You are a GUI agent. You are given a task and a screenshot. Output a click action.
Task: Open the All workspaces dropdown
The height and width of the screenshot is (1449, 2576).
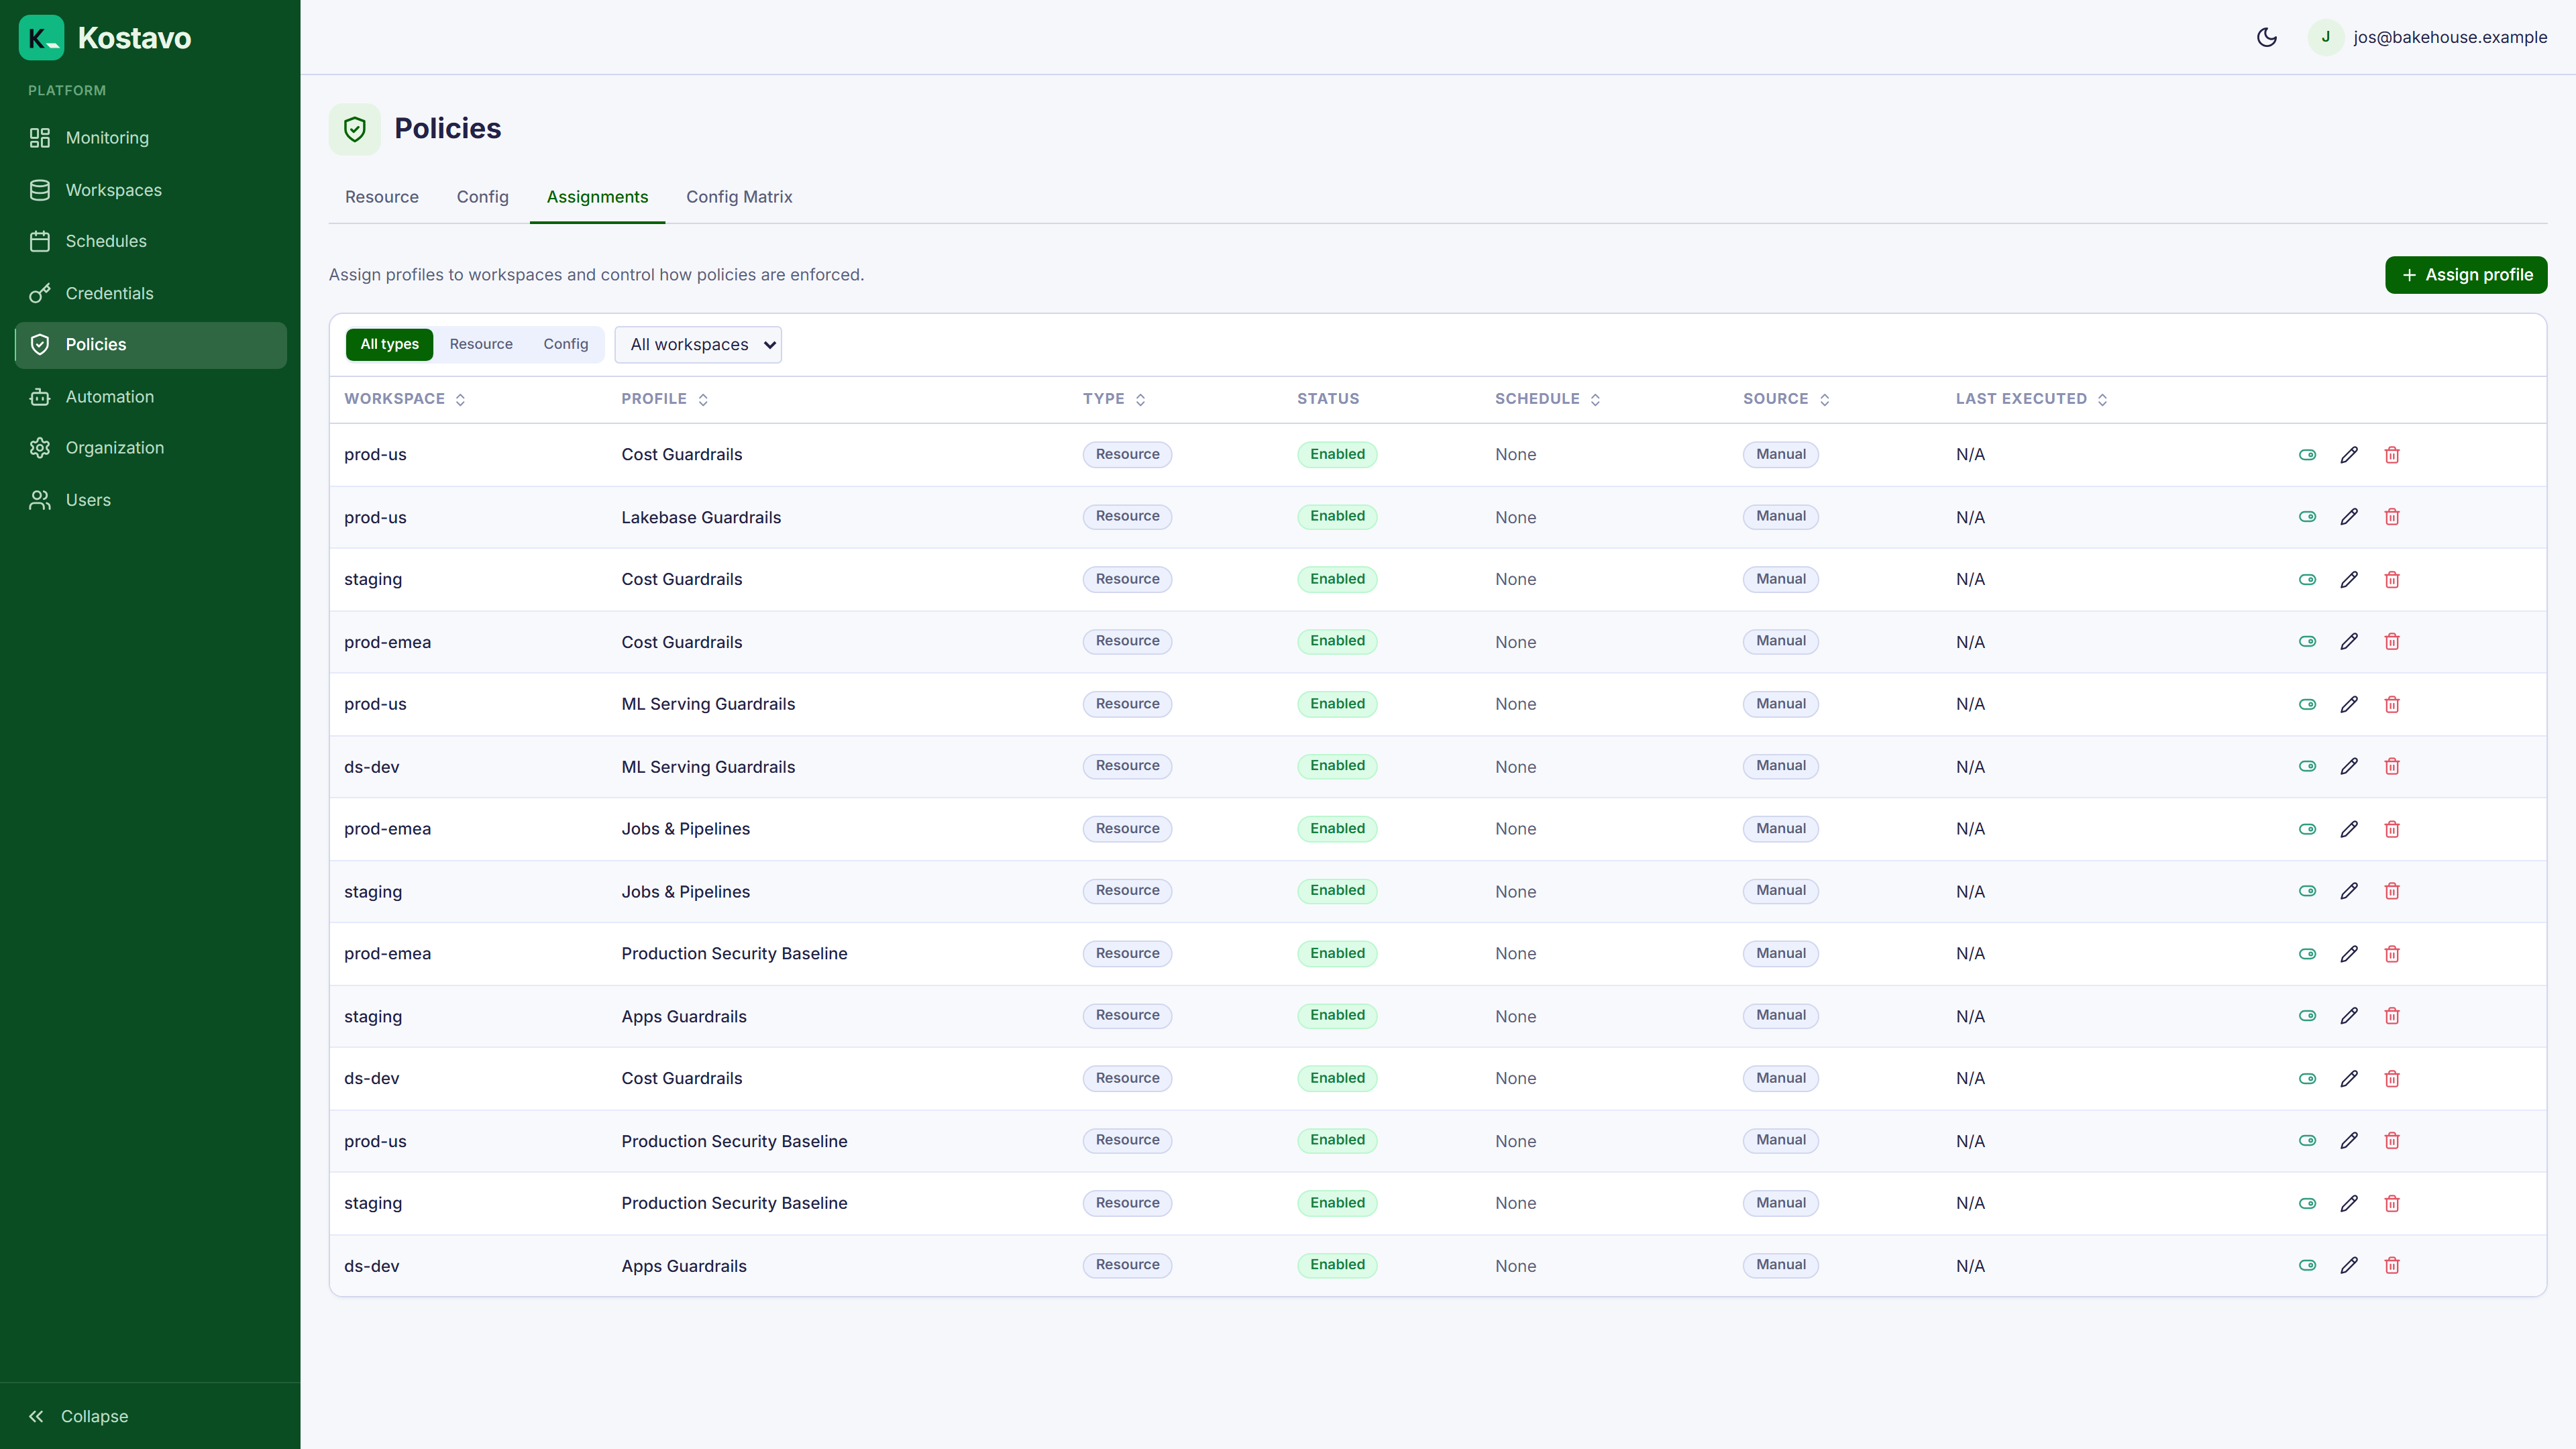(x=698, y=345)
